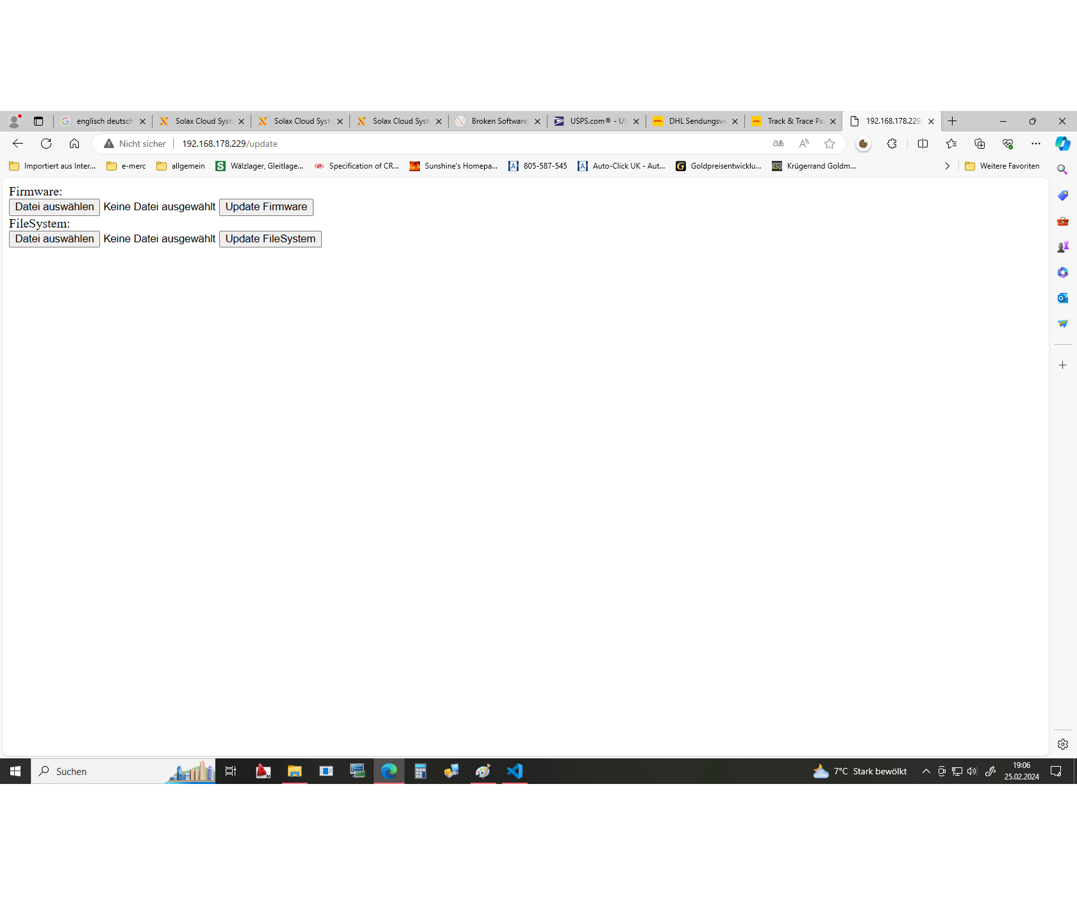The image size is (1077, 900).
Task: Open the Extensions puzzle menu
Action: (x=892, y=144)
